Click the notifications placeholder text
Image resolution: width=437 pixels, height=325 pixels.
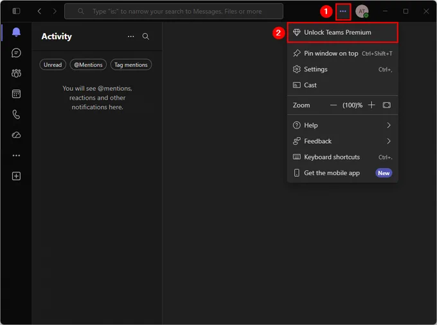(x=97, y=98)
